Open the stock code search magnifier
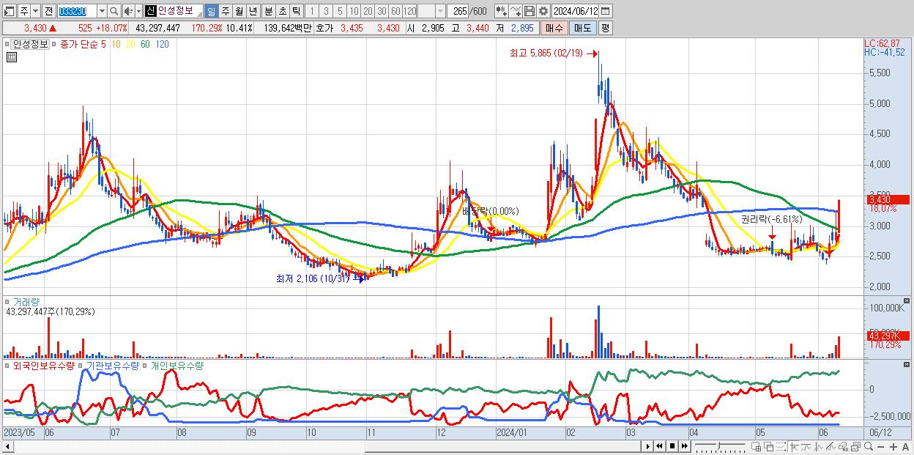The height and width of the screenshot is (455, 914). pos(114,11)
